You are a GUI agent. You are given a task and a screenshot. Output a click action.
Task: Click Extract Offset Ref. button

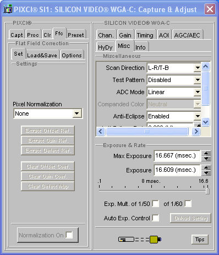(x=48, y=131)
